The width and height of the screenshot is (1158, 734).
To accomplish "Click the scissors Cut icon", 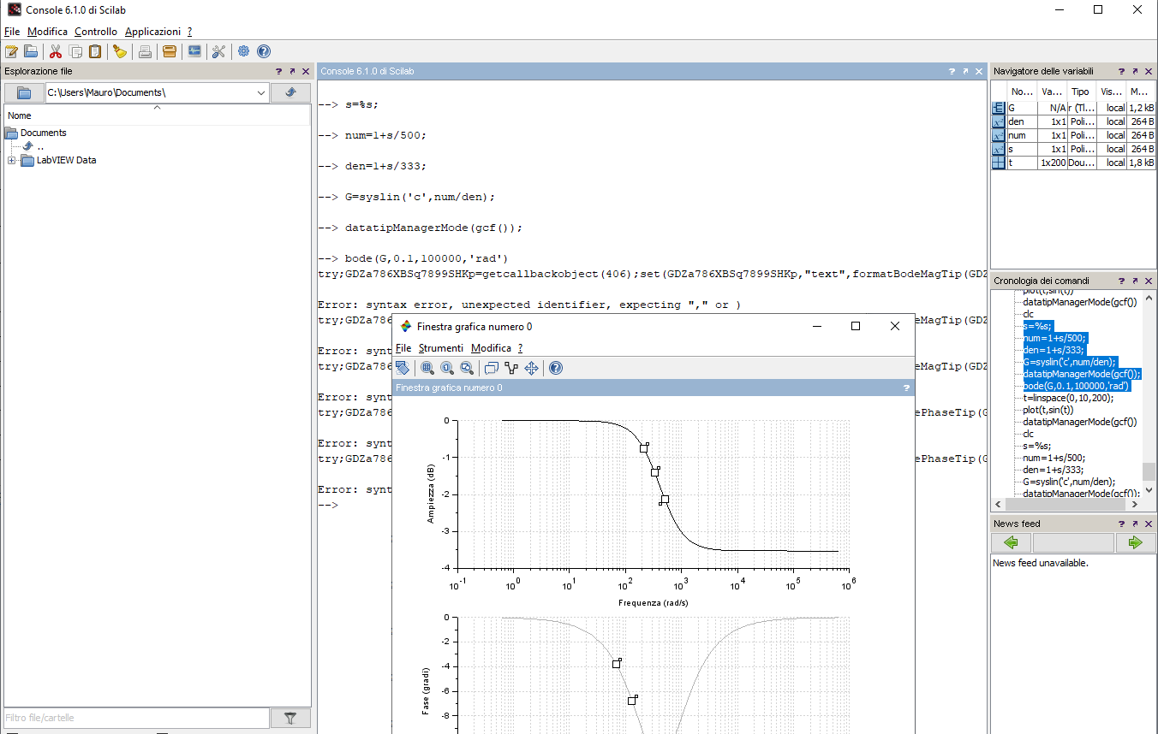I will point(56,51).
